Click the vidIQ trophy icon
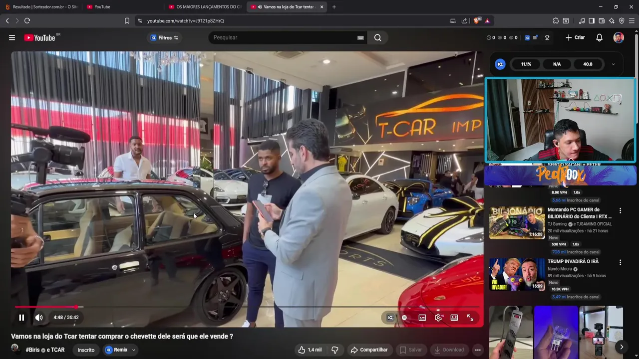The image size is (639, 359). coord(547,37)
